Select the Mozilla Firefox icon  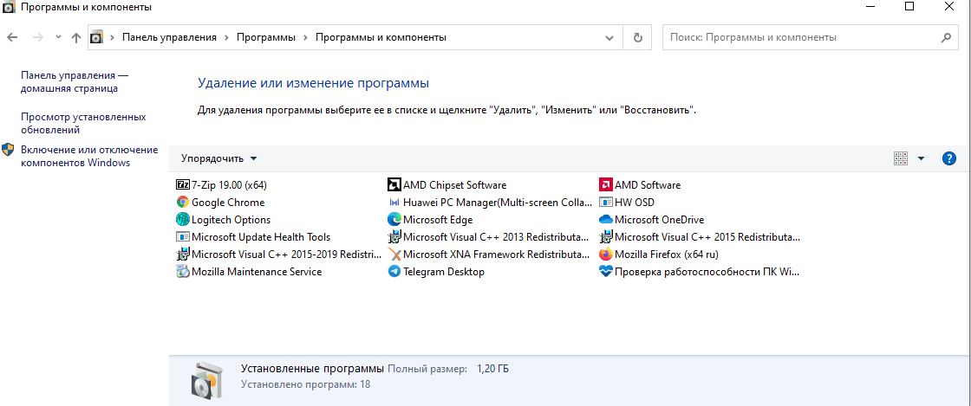click(x=606, y=254)
